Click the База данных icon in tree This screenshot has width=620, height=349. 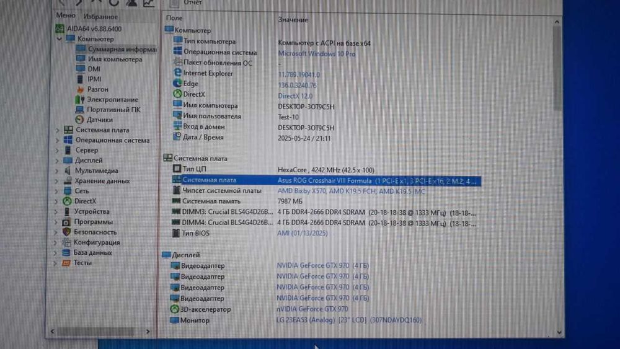tap(66, 252)
